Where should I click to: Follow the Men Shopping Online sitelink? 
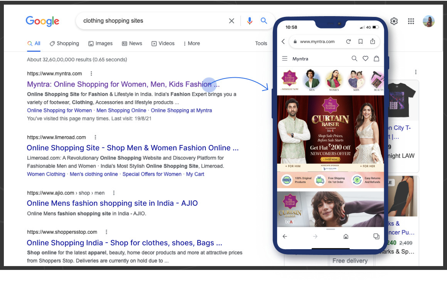click(x=121, y=110)
